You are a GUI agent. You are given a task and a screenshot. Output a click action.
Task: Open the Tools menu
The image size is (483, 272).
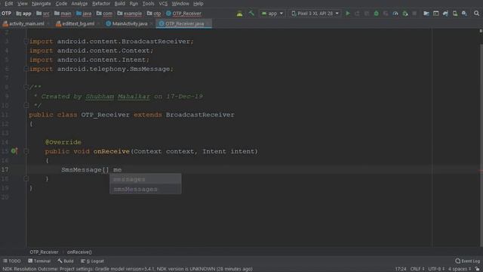point(148,4)
